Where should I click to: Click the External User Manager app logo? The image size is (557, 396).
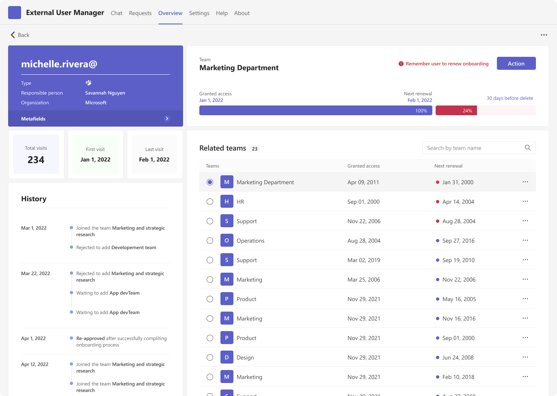(x=15, y=13)
